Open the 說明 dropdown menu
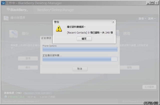Image resolution: width=160 pixels, height=105 pixels. (x=152, y=19)
